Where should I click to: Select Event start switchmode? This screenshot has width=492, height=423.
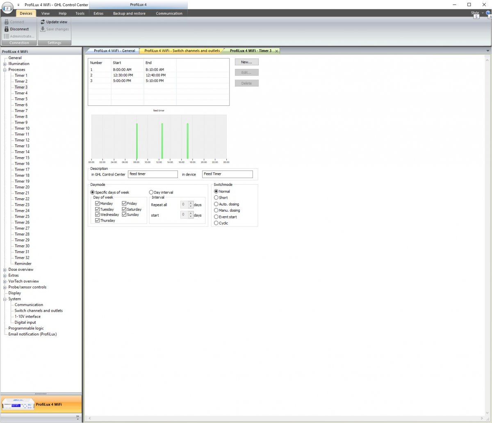click(216, 217)
